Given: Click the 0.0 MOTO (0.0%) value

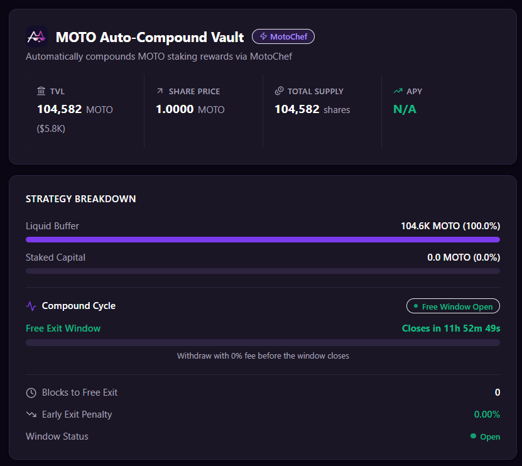Looking at the screenshot, I should tap(464, 257).
